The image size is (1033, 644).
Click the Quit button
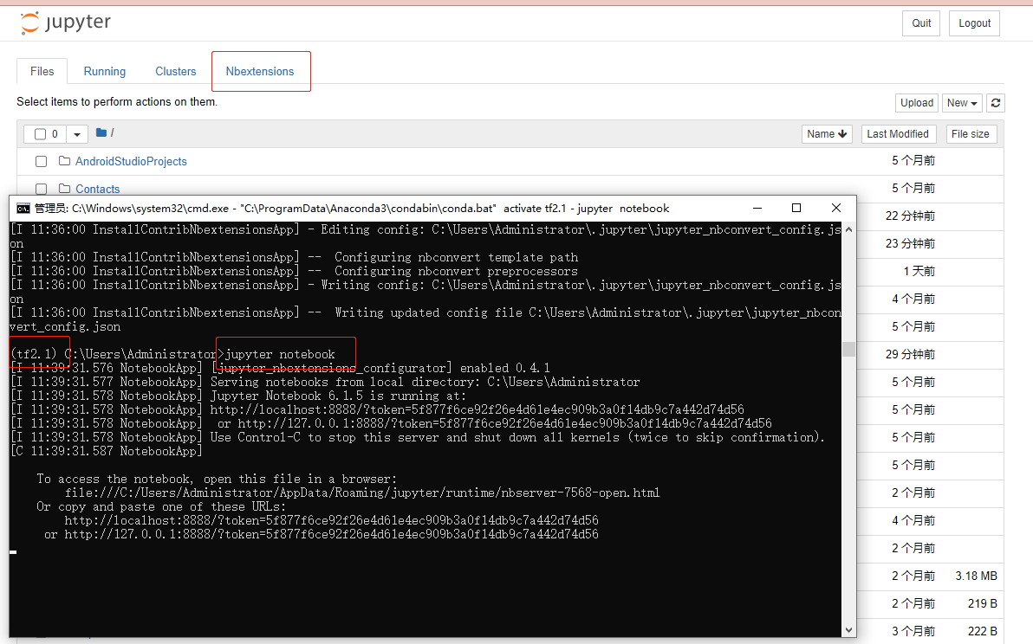(920, 23)
